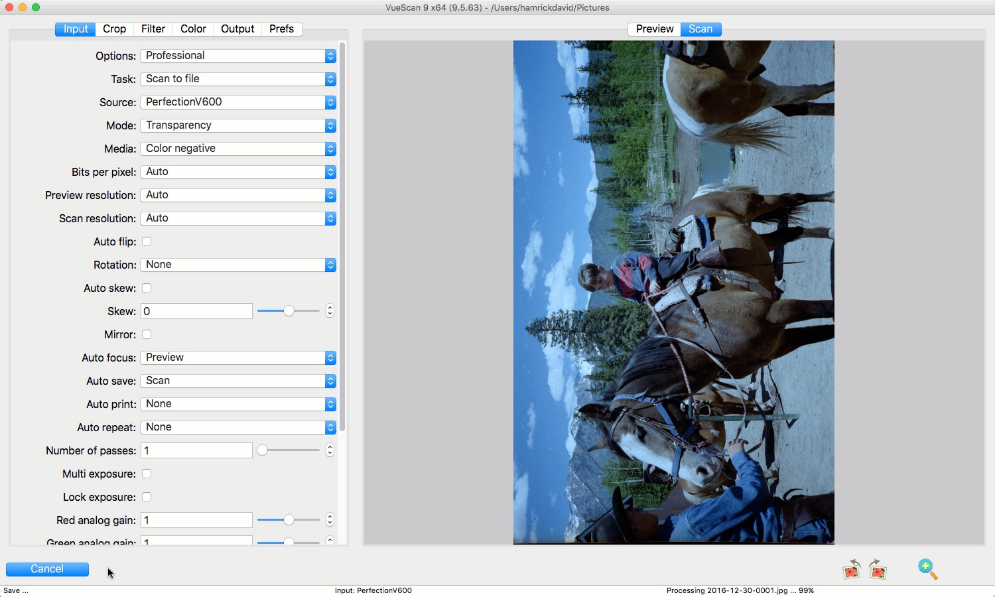This screenshot has height=597, width=995.
Task: Click the Red analog gain stepper
Action: point(330,520)
